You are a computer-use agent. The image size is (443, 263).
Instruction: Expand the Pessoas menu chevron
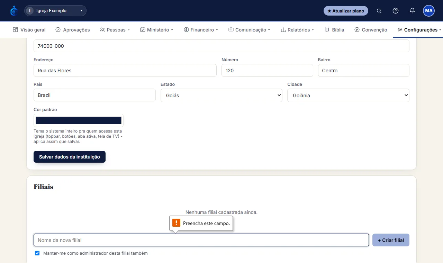coord(128,30)
